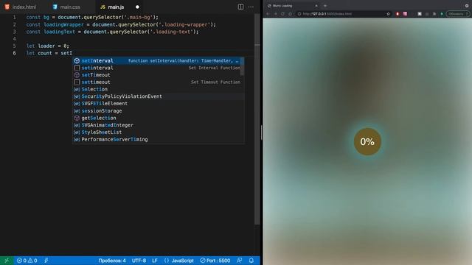Open the browser extensions puzzle menu

(x=434, y=14)
